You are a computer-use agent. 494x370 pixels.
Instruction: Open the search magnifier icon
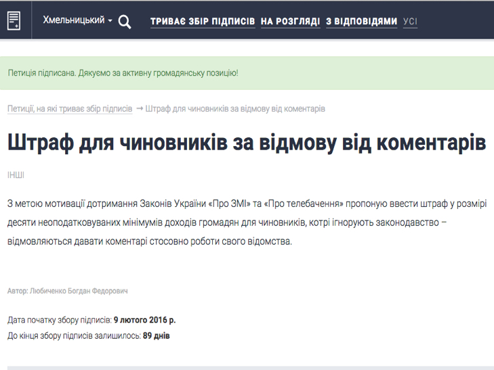pos(125,22)
